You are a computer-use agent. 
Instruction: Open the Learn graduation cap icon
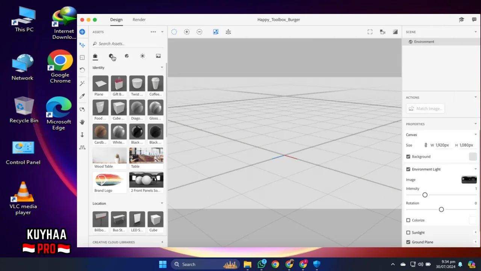tap(461, 20)
